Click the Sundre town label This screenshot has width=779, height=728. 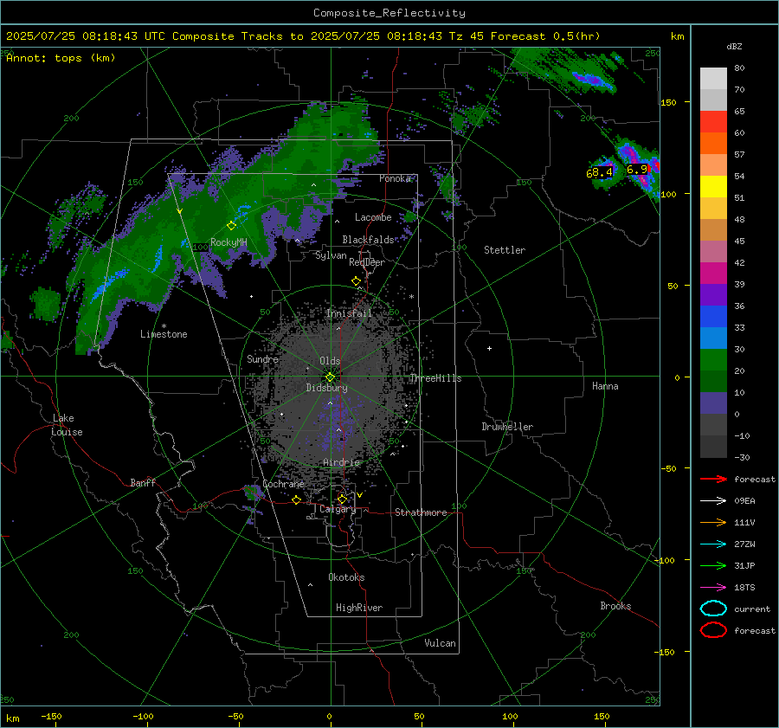tap(262, 359)
